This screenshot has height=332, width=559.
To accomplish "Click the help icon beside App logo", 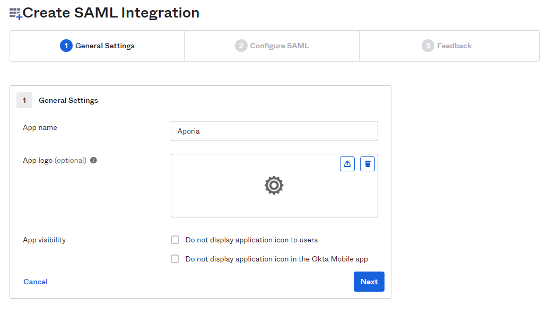I will [93, 160].
